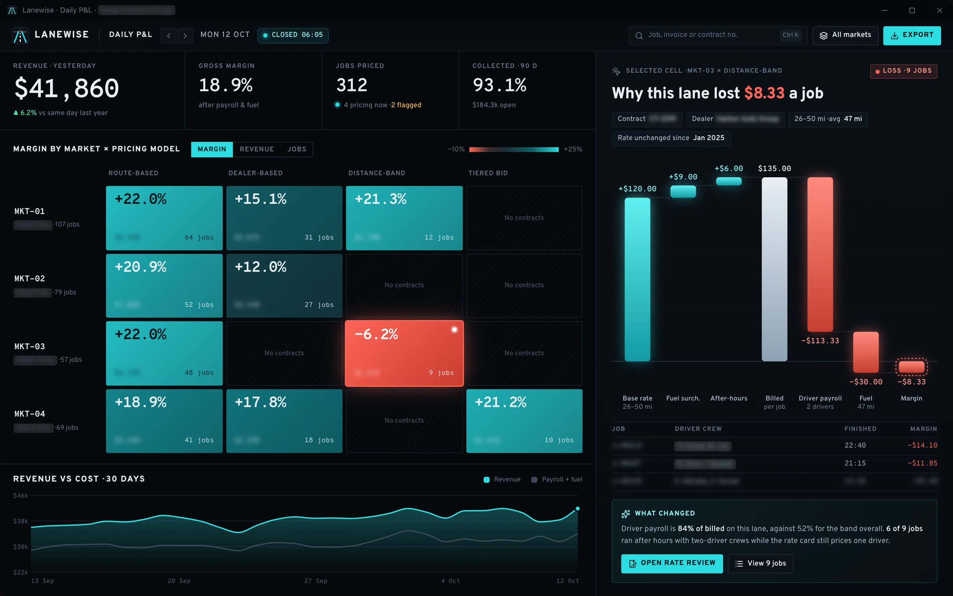Screen dimensions: 953x596
Task: Switch to the Revenue tab
Action: [x=257, y=149]
